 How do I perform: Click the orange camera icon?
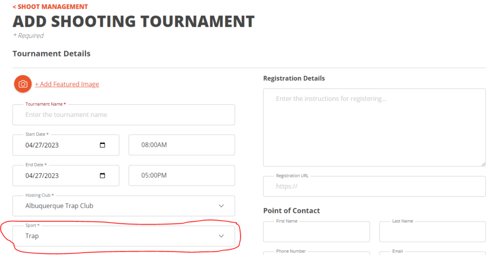[23, 84]
